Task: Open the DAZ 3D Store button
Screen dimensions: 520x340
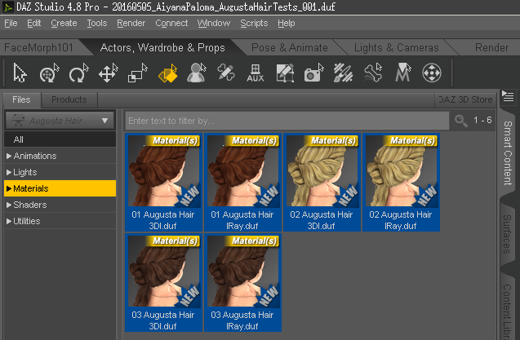Action: (465, 99)
